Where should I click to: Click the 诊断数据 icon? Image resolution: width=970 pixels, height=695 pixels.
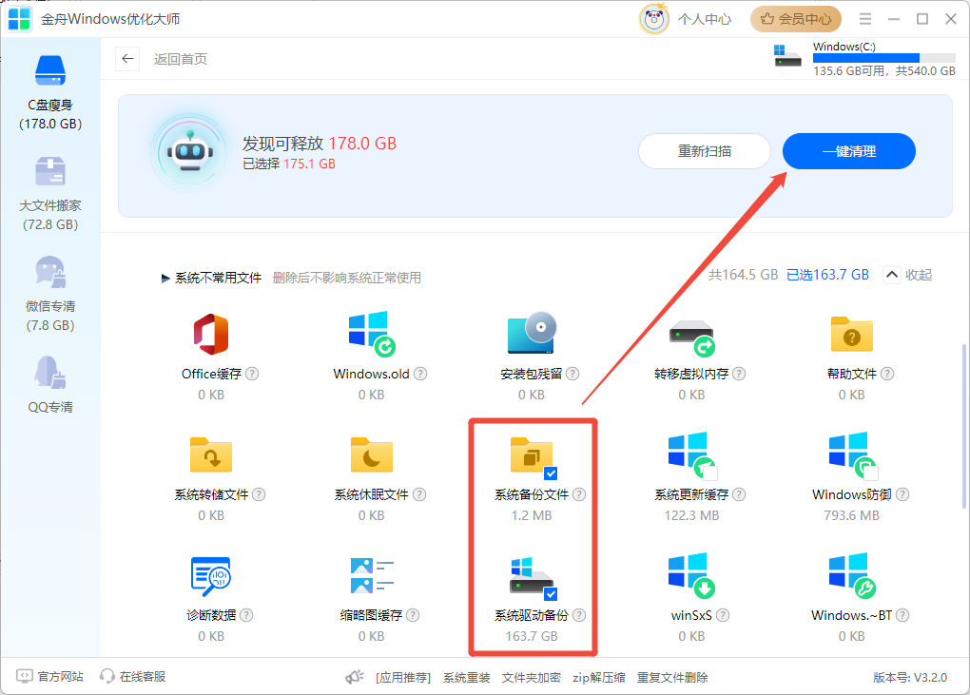coord(211,576)
